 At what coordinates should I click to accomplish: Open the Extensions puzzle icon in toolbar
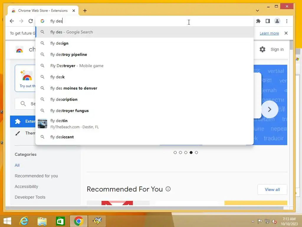pyautogui.click(x=258, y=21)
